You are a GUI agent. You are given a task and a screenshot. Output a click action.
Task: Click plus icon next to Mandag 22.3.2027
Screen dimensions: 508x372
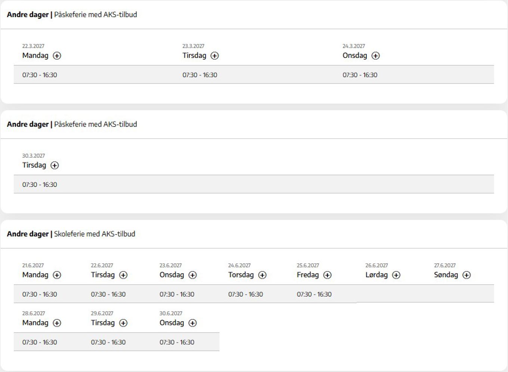coord(57,56)
